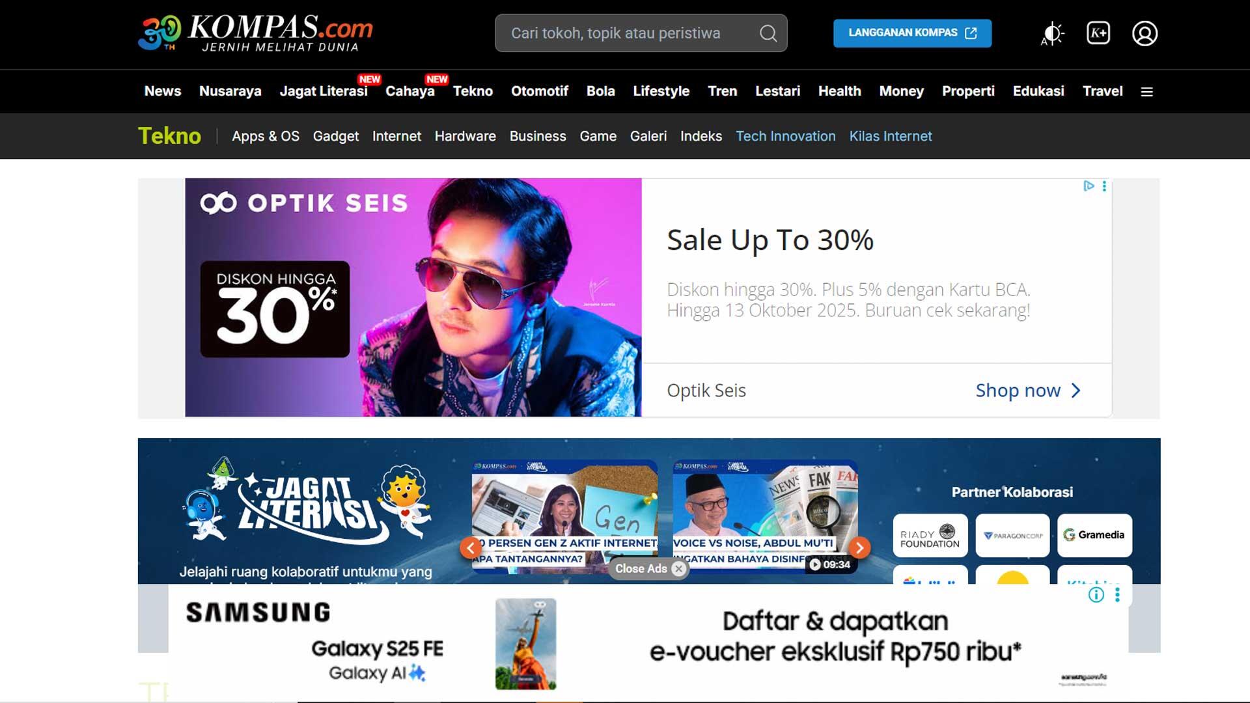
Task: Open the Tren menu
Action: 723,91
